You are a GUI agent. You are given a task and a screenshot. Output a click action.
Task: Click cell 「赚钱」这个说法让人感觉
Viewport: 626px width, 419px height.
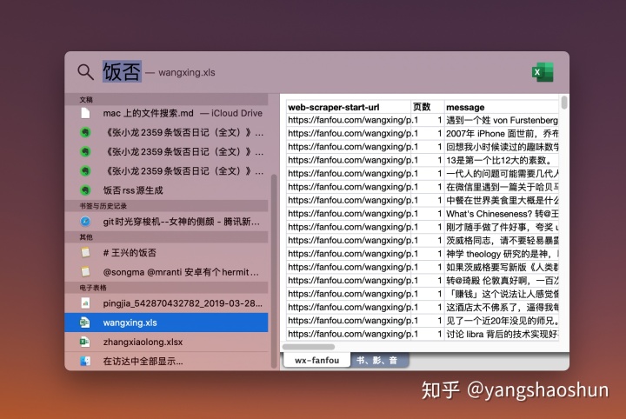pyautogui.click(x=502, y=294)
